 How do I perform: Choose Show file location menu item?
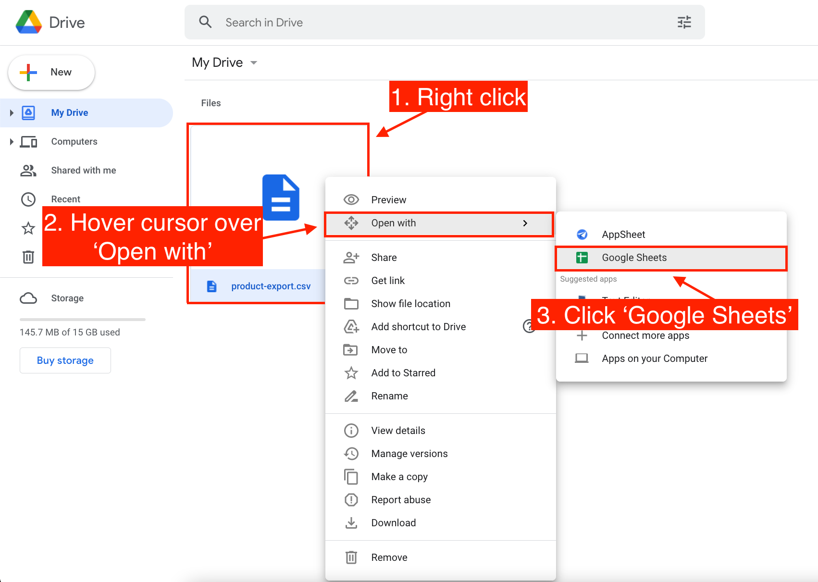click(440, 304)
